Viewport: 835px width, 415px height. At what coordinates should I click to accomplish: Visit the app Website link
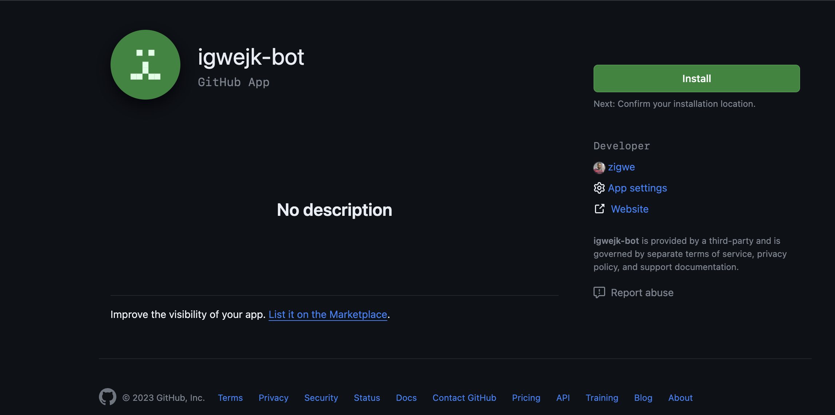630,209
